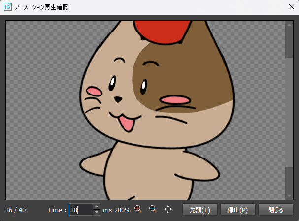Click the vertical scrollbar down arrow

(x=289, y=196)
